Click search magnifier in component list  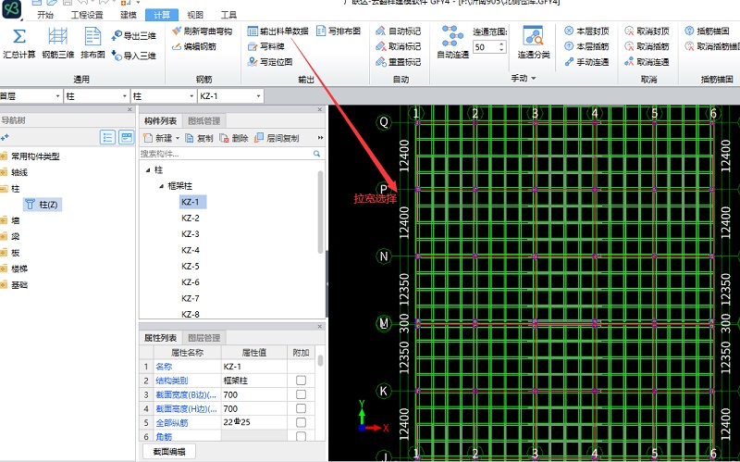tap(316, 154)
